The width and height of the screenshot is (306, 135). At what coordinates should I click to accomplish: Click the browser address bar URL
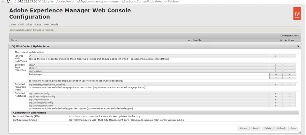click(x=98, y=2)
